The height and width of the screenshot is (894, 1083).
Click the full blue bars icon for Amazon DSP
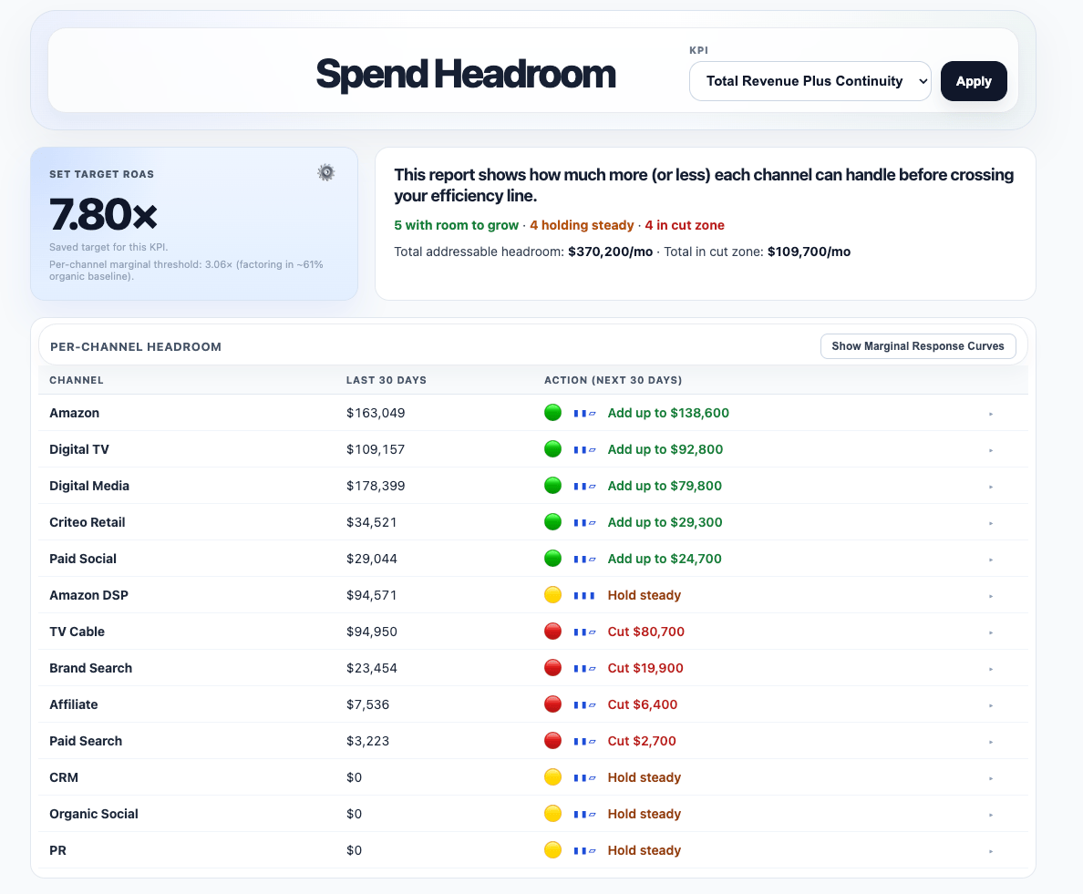pyautogui.click(x=584, y=596)
